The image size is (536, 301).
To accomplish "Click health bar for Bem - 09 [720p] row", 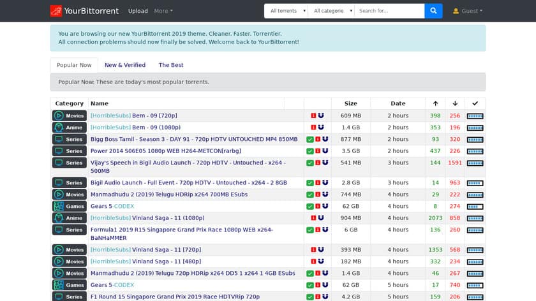I will (475, 116).
